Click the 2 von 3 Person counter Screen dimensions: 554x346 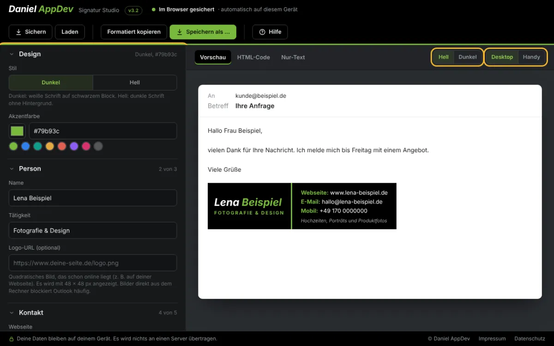click(168, 169)
